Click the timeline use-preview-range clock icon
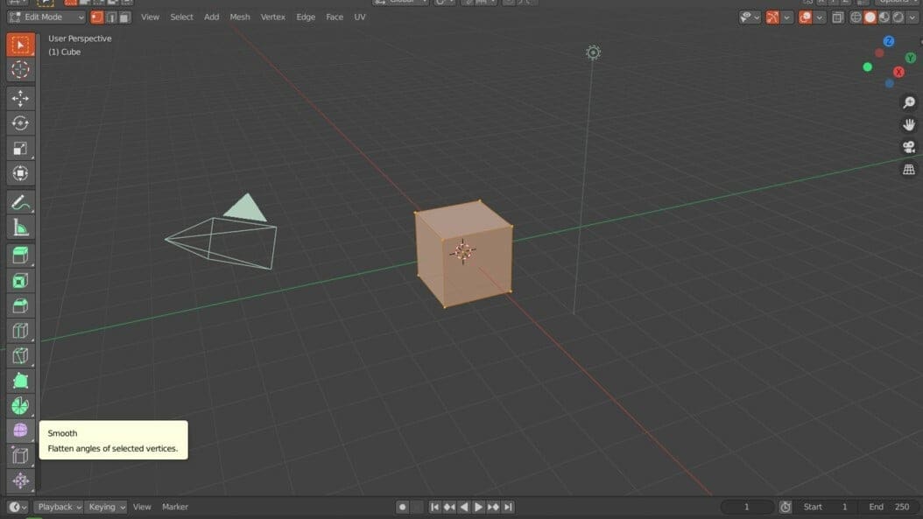923x519 pixels. (x=786, y=507)
